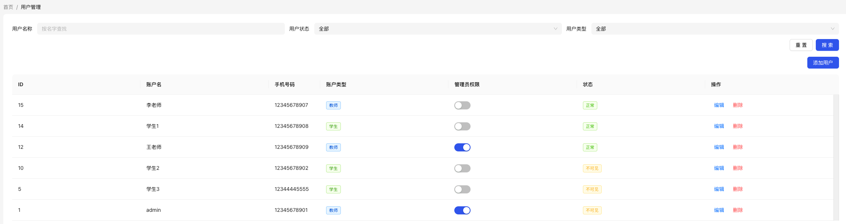Viewport: 846px width, 224px height.
Task: Edit the admin user
Action: [719, 210]
